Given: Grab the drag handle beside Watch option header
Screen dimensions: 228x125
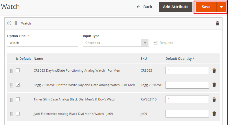Looking at the screenshot, I should [x=16, y=23].
